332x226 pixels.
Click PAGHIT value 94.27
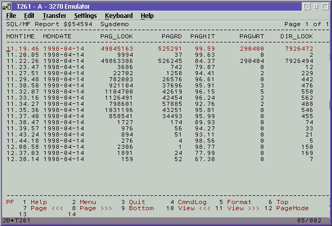click(205, 128)
